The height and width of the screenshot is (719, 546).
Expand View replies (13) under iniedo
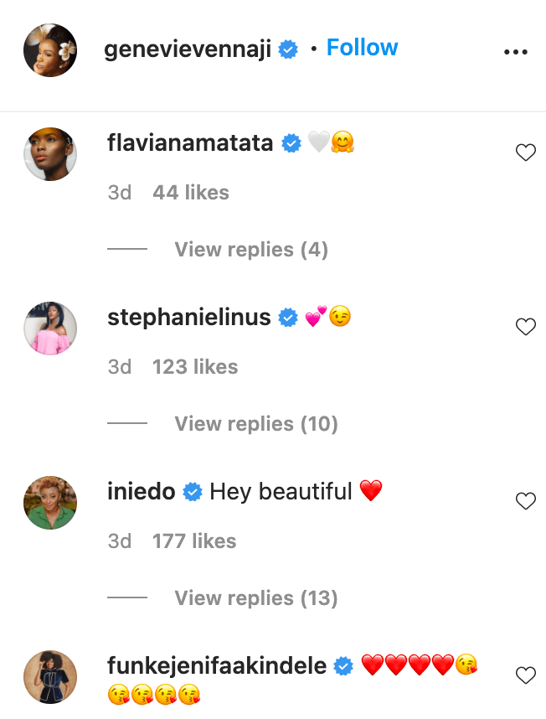[x=256, y=598]
